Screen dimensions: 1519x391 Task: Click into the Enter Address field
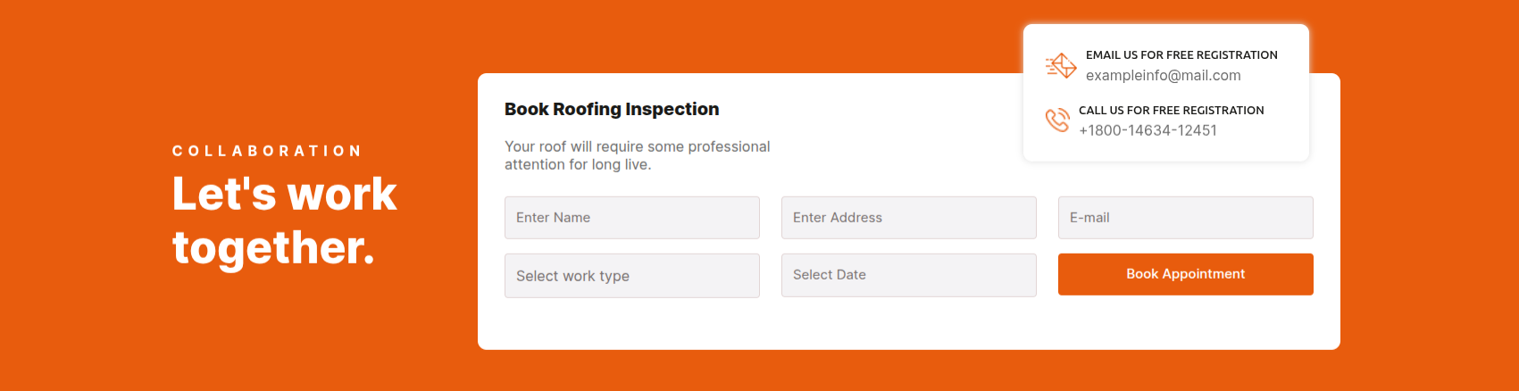(908, 218)
